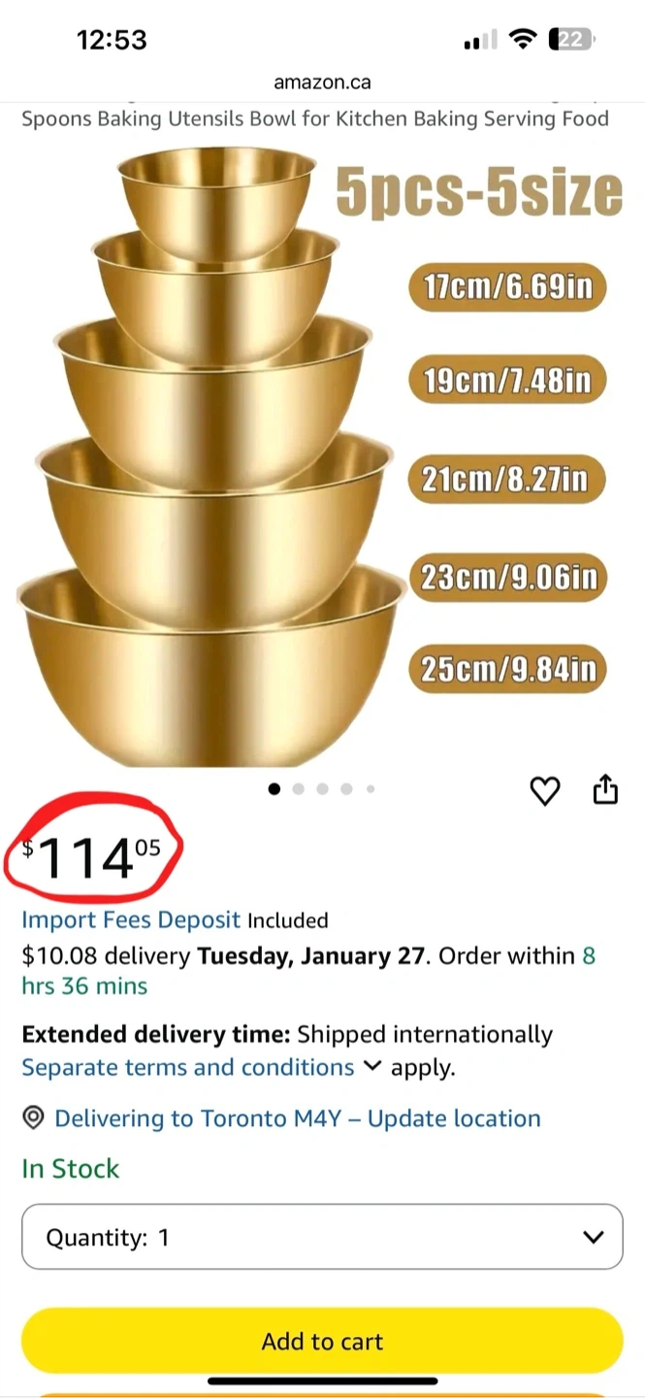Tap the product title text
645x1398 pixels.
point(315,118)
